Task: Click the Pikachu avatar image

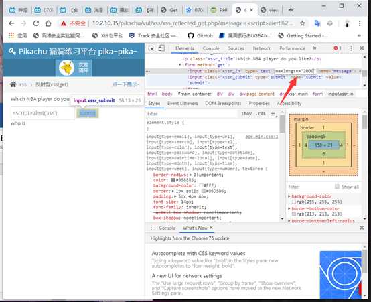Action: coord(66,68)
